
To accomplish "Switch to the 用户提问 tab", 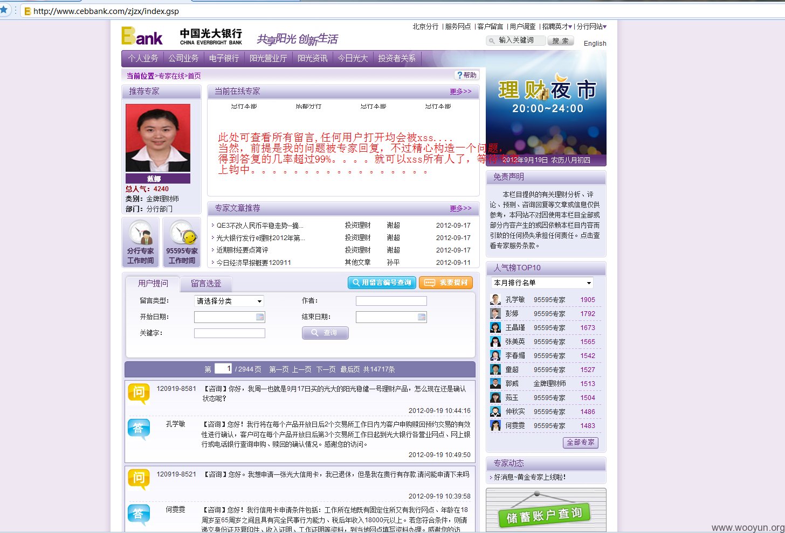I will click(x=153, y=283).
